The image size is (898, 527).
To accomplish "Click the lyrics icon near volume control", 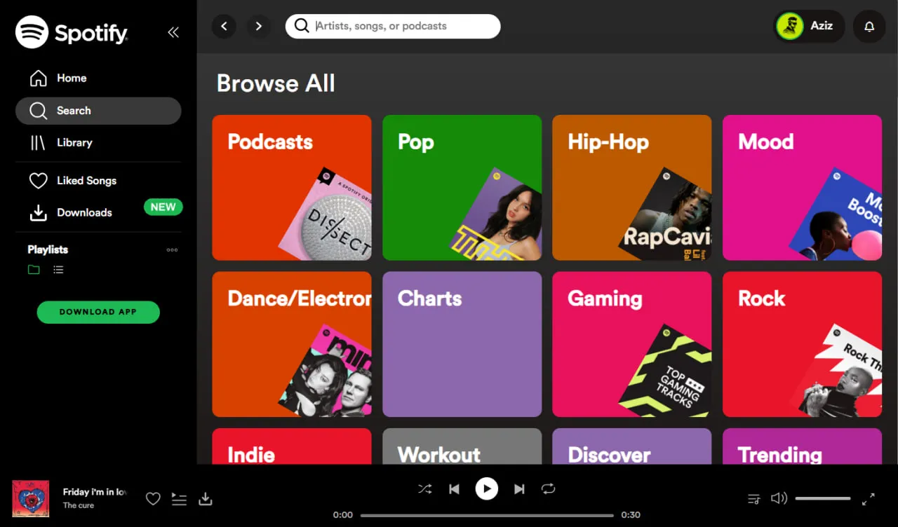I will [754, 498].
